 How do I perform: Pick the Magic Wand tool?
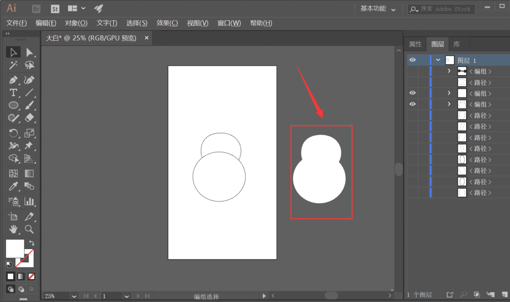point(13,65)
